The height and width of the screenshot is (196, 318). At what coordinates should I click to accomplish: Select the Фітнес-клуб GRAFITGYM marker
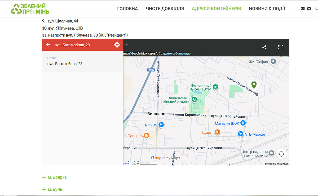[x=215, y=87]
